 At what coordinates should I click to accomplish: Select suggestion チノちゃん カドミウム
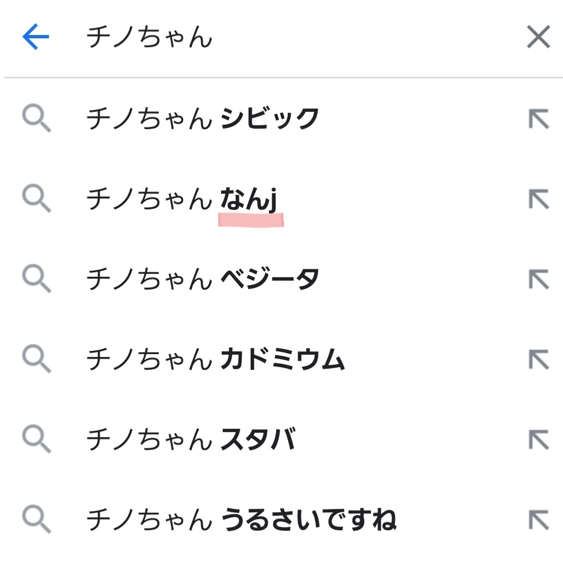pos(216,360)
